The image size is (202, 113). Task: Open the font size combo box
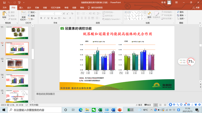point(58,13)
